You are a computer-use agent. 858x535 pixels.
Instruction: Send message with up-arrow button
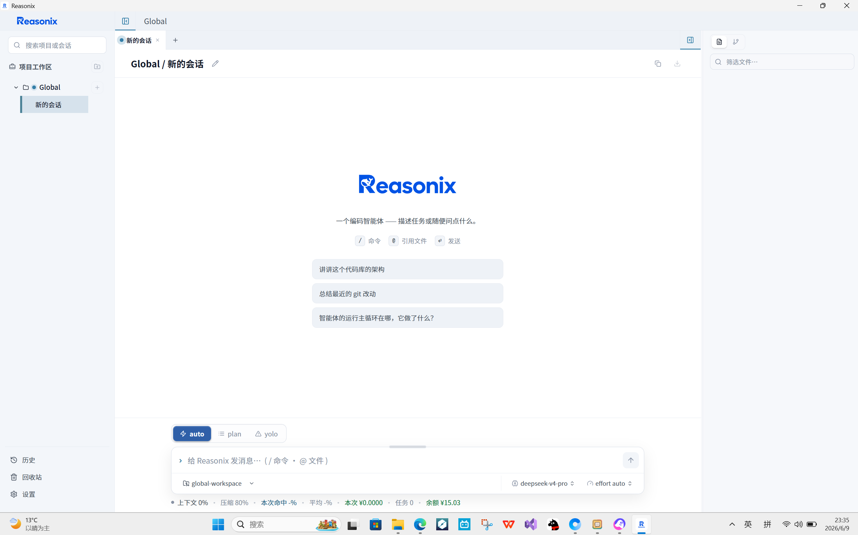coord(630,460)
